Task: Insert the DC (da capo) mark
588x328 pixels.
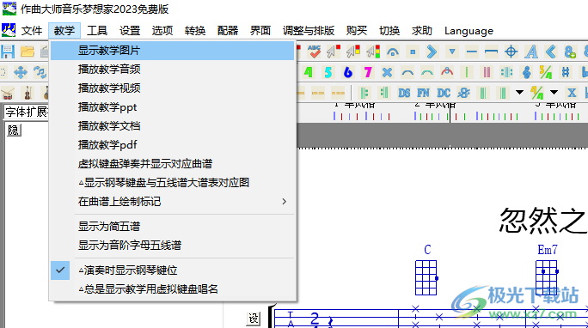Action: pos(444,93)
